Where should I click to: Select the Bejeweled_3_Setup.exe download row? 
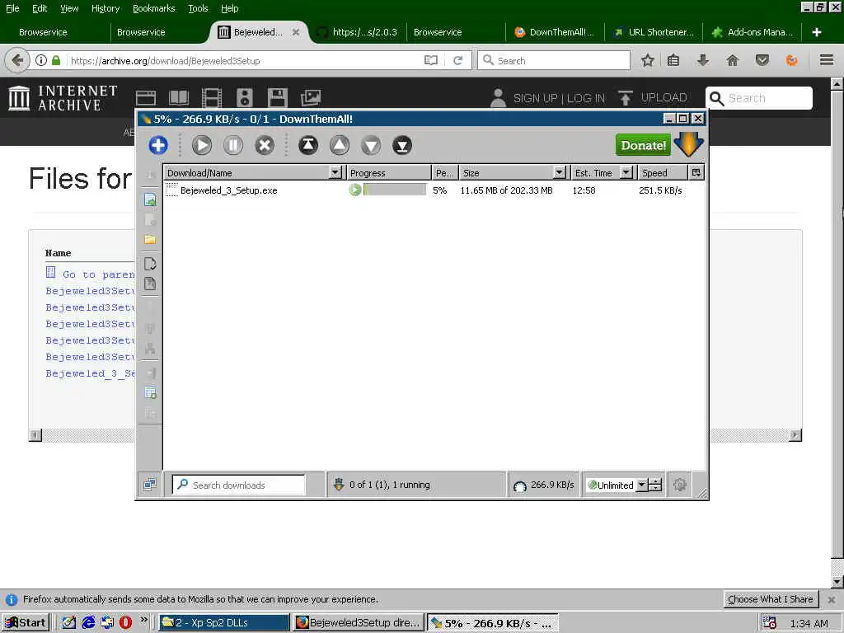coord(434,190)
